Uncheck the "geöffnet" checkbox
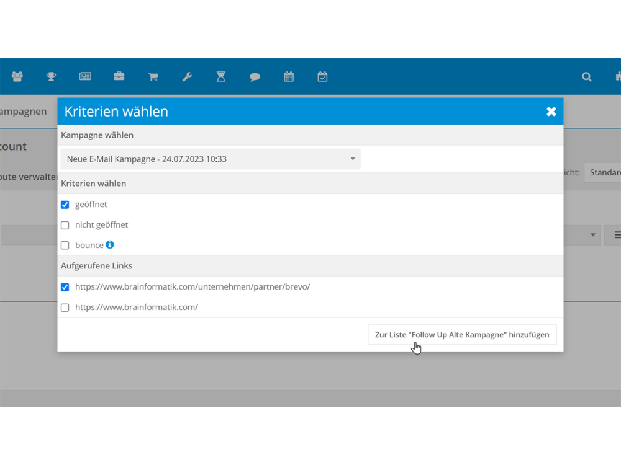Screen dimensions: 621x465 point(65,205)
